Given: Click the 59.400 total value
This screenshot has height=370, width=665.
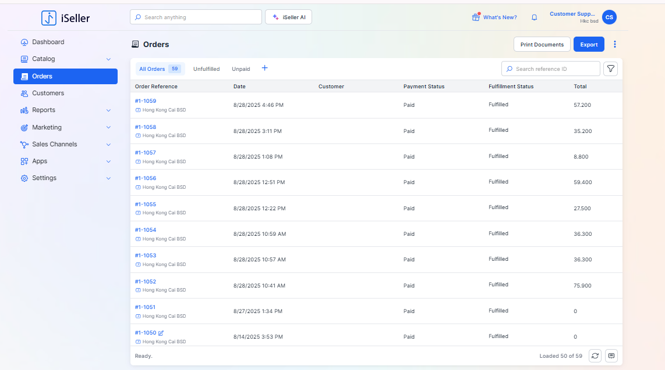Looking at the screenshot, I should click(x=583, y=182).
